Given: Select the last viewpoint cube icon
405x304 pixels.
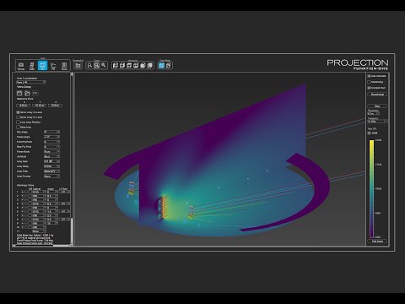Looking at the screenshot, I should [150, 65].
